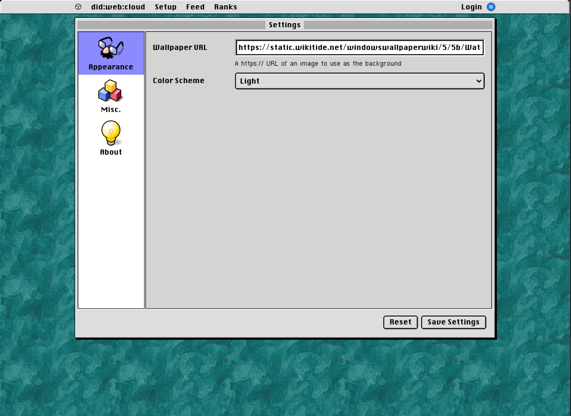The image size is (571, 416).
Task: Focus the Wallpaper URL text field
Action: click(359, 48)
